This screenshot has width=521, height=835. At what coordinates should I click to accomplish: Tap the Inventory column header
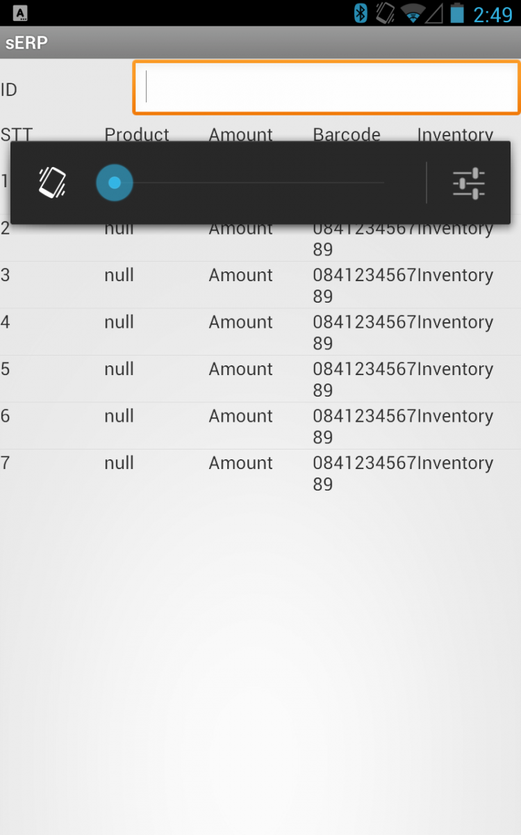[455, 134]
